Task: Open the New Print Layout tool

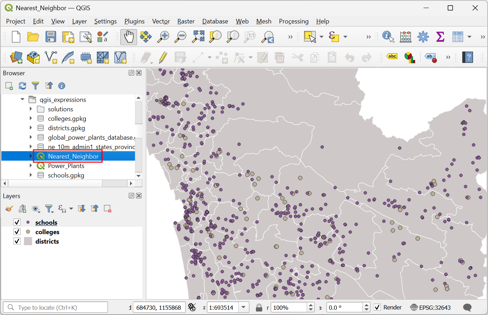Action: click(x=68, y=37)
